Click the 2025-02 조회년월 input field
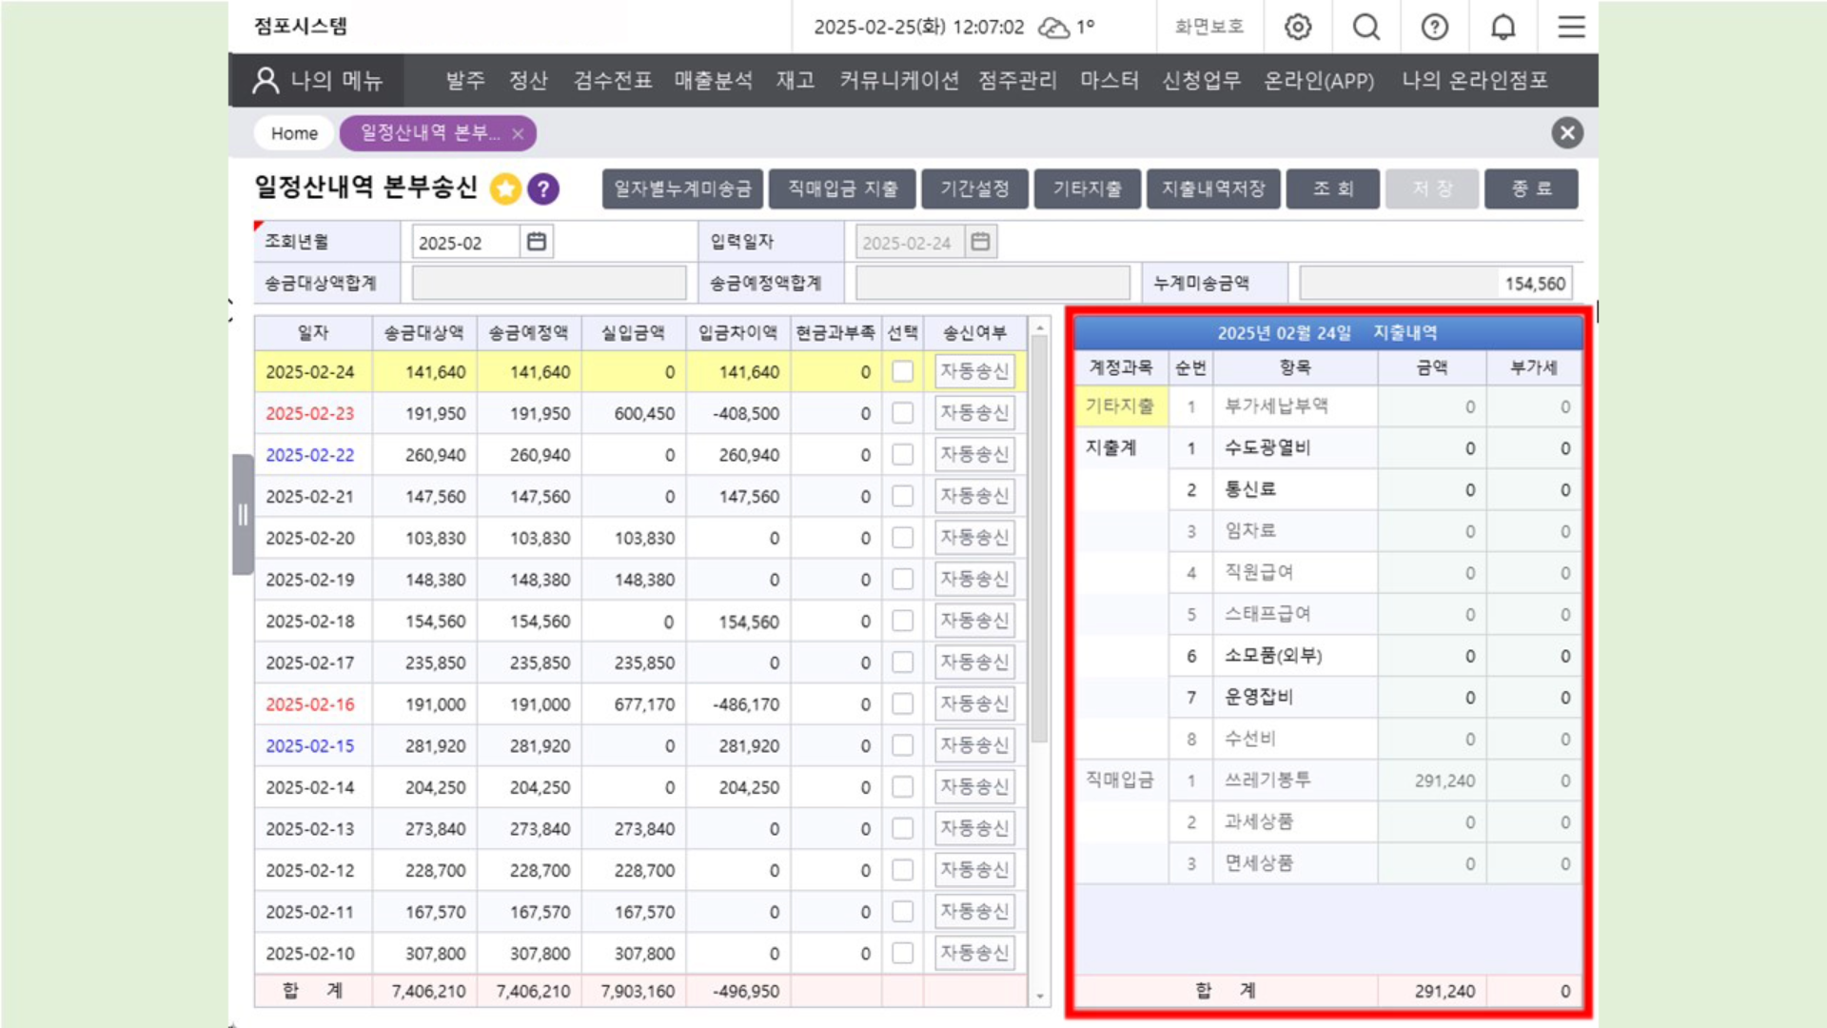 pyautogui.click(x=465, y=243)
